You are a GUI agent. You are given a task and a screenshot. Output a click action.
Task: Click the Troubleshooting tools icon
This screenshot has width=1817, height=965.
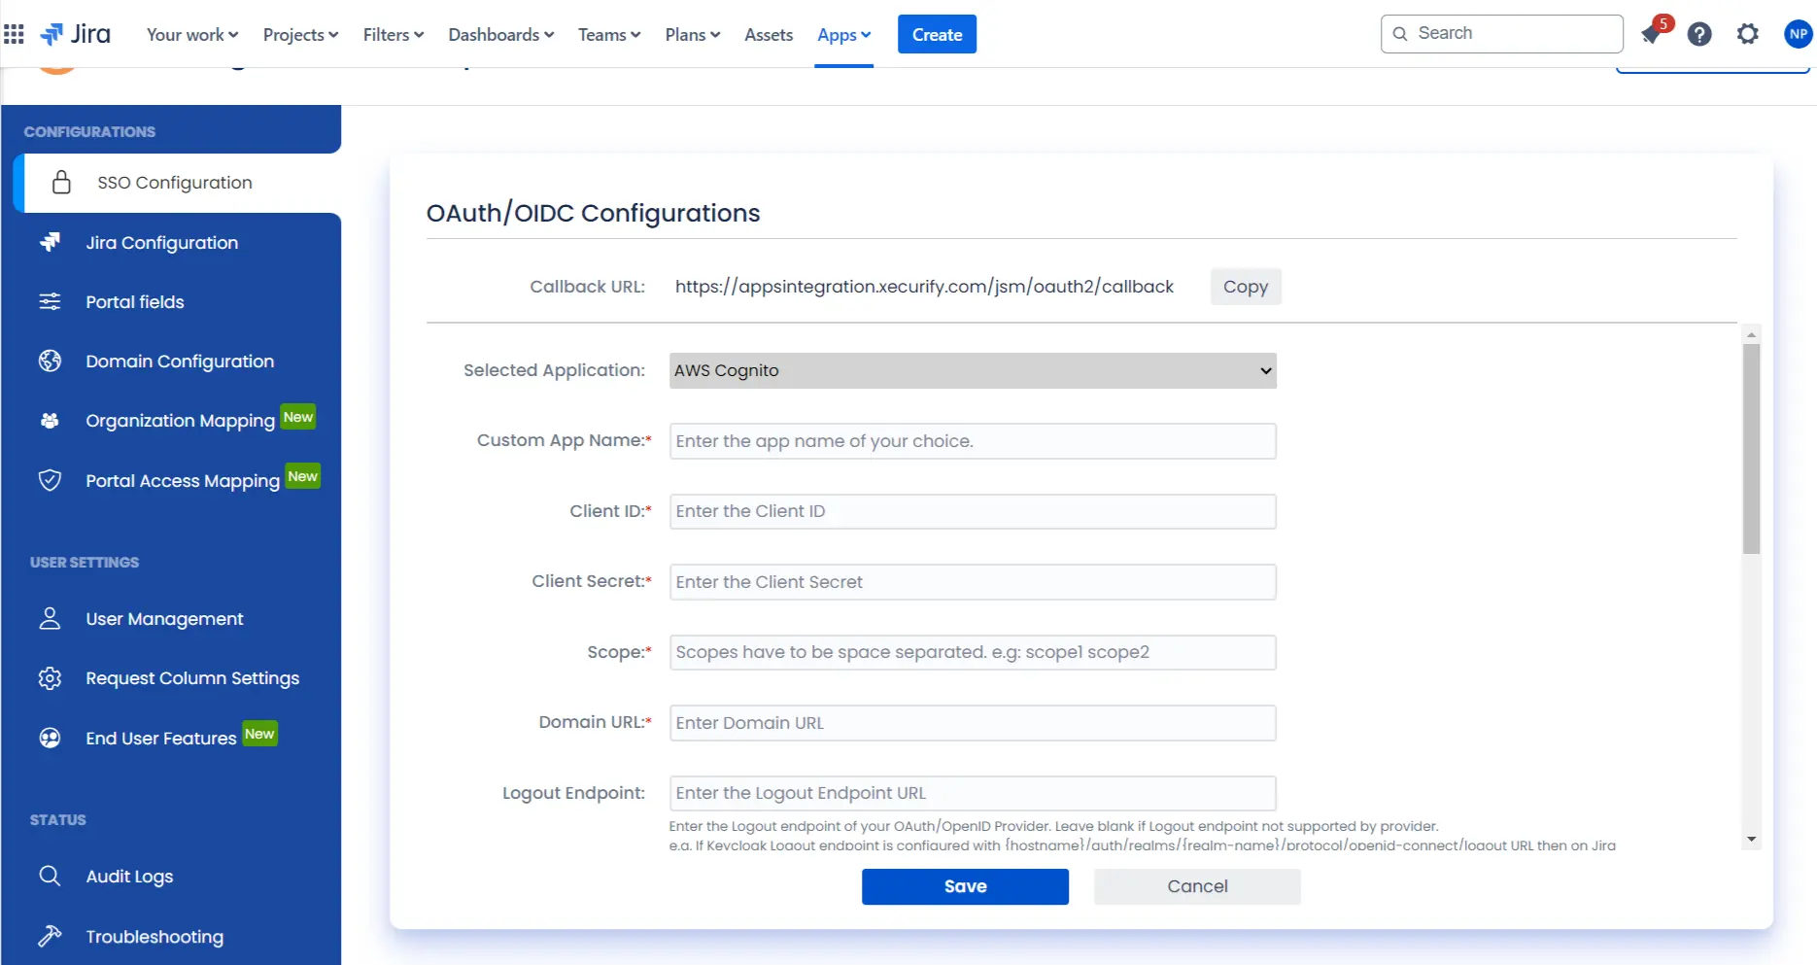50,936
